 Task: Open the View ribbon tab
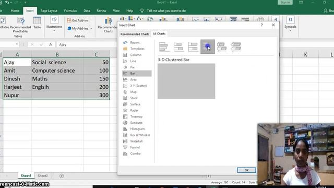116,10
